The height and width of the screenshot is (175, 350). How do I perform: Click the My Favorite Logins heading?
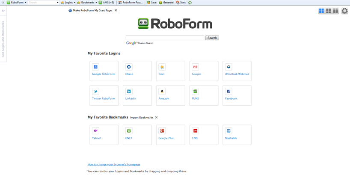coord(104,53)
